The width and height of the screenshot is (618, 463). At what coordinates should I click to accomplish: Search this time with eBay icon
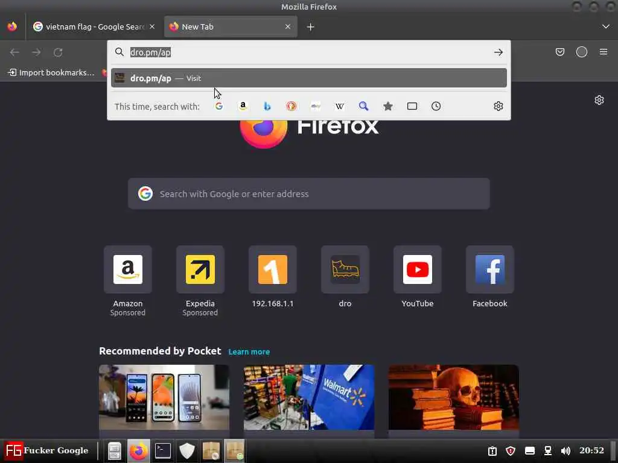(x=315, y=106)
